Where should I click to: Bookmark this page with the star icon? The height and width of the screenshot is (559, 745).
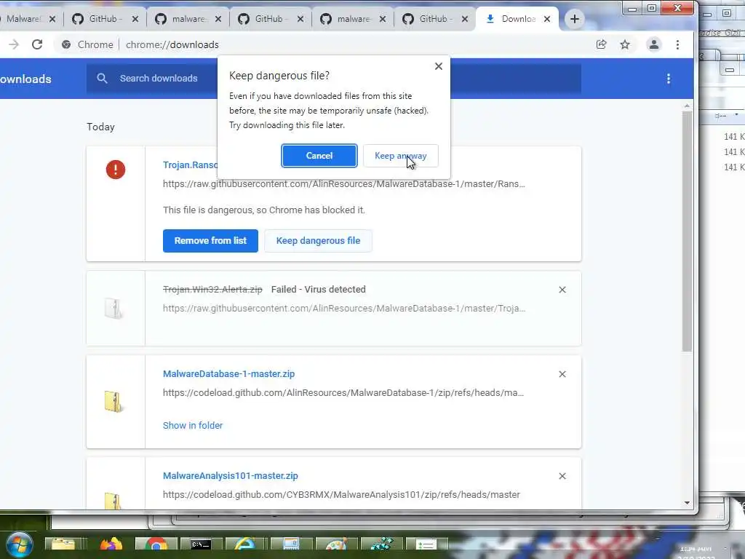click(x=625, y=44)
